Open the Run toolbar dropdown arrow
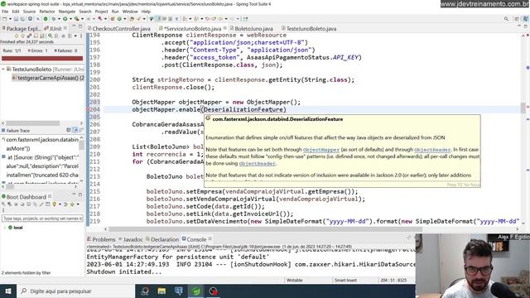 coord(70,19)
